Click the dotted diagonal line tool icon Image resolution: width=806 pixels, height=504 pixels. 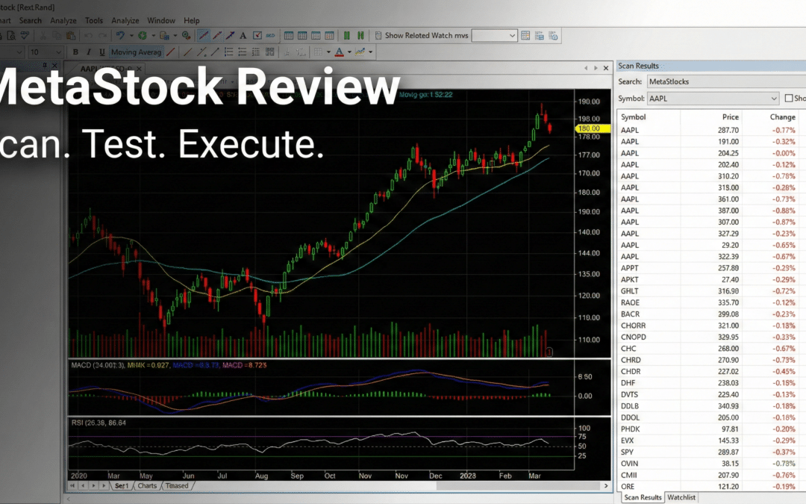point(202,52)
